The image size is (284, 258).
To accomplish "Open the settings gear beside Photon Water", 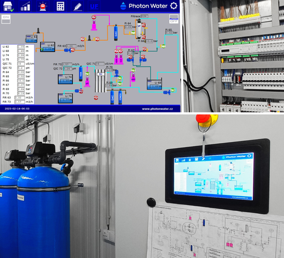I will (x=174, y=6).
